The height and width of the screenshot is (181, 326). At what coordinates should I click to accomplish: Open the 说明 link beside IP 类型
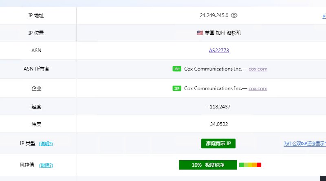point(46,143)
